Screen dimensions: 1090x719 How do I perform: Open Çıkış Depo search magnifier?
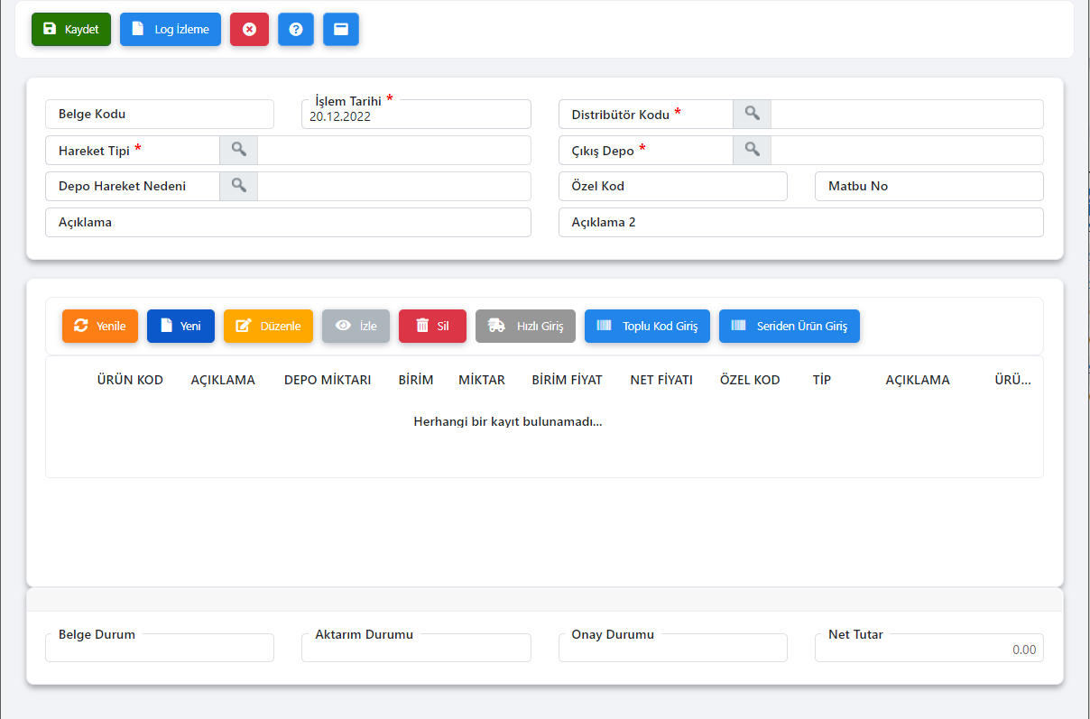752,151
